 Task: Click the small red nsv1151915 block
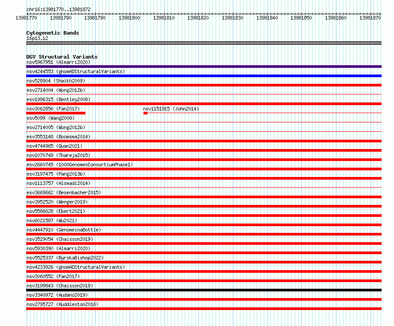coord(145,113)
